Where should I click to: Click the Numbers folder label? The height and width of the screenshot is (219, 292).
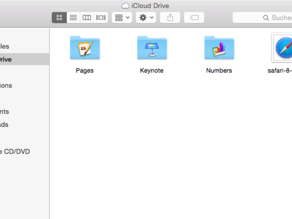(219, 71)
